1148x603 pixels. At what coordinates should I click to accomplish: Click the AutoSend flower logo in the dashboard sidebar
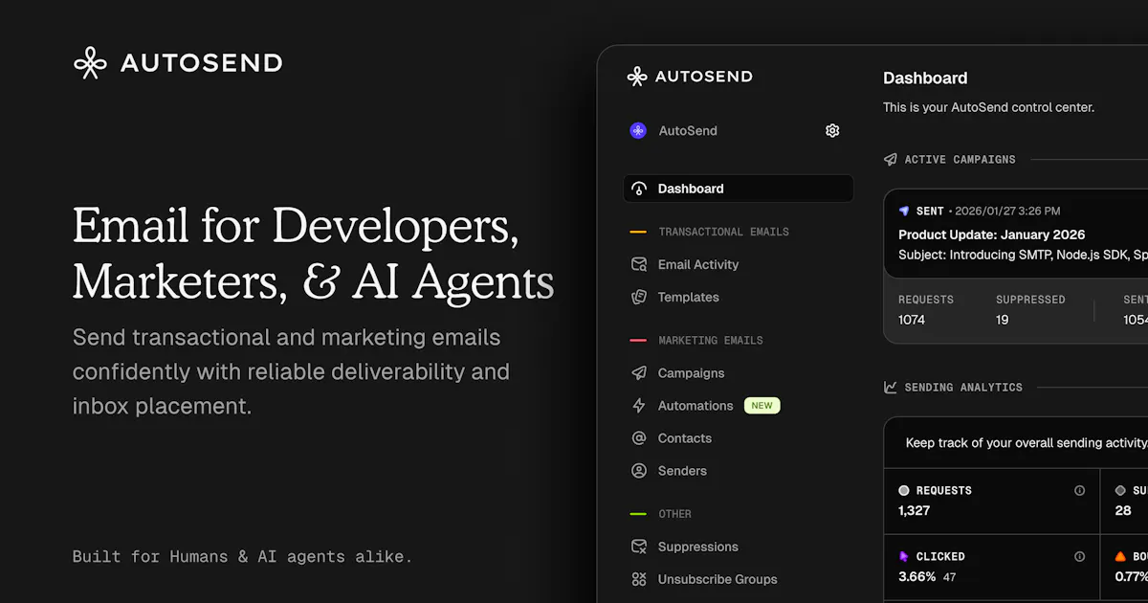point(637,77)
